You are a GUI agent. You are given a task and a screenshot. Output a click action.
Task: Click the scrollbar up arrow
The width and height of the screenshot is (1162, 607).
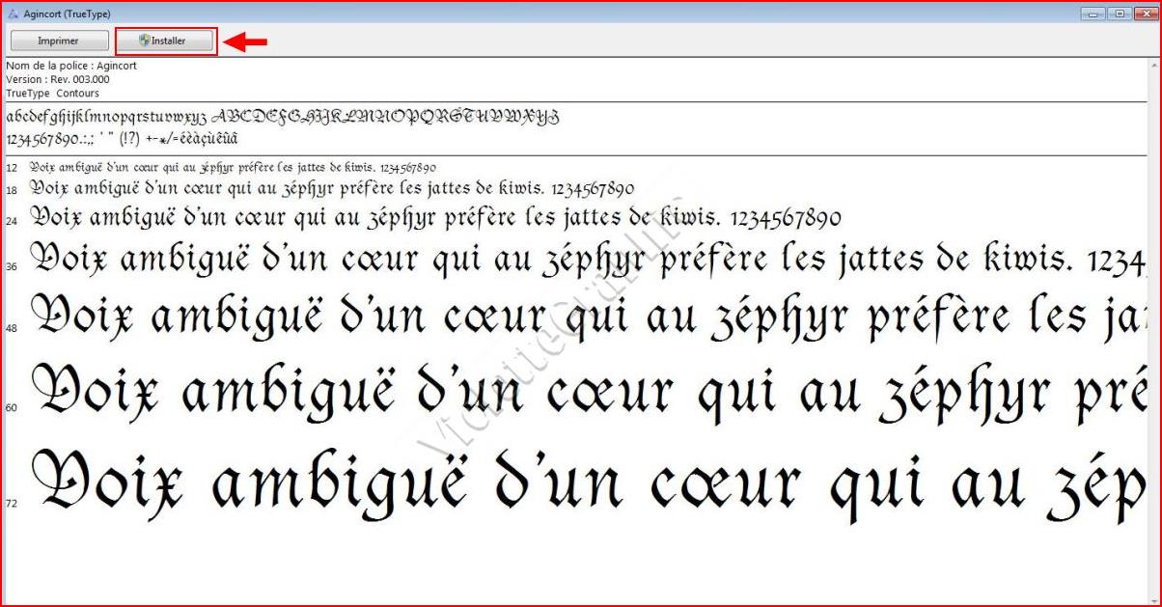pyautogui.click(x=1153, y=64)
